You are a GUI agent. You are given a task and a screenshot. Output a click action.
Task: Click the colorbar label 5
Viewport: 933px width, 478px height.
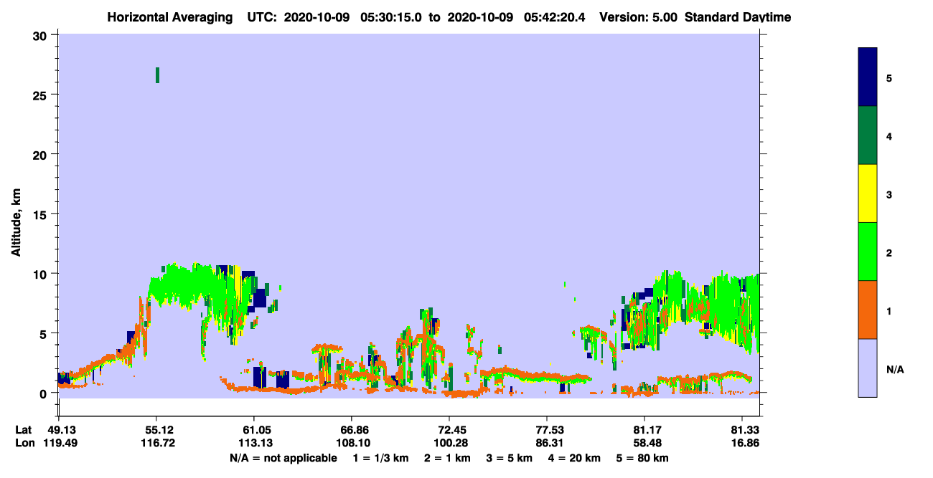(x=889, y=77)
